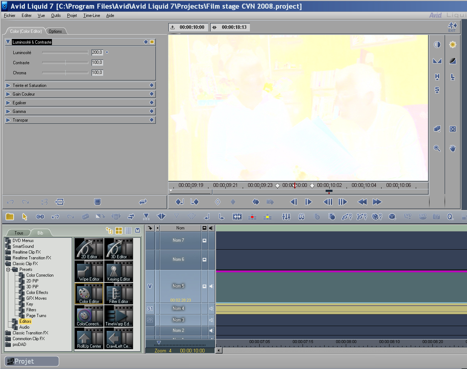Select the Wipe Editor effect
This screenshot has width=467, height=369.
89,271
